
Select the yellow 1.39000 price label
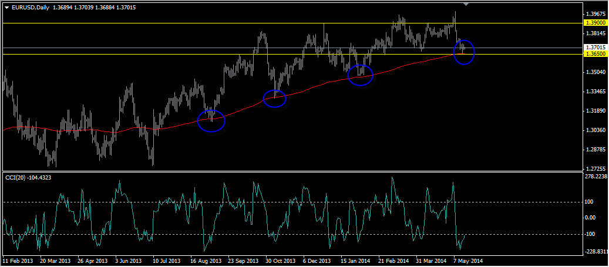coord(596,23)
